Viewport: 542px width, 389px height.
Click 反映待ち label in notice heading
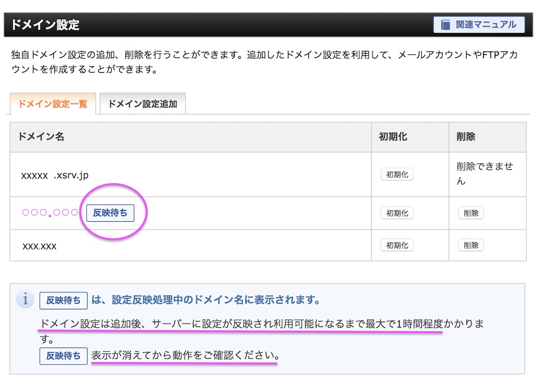pos(63,300)
